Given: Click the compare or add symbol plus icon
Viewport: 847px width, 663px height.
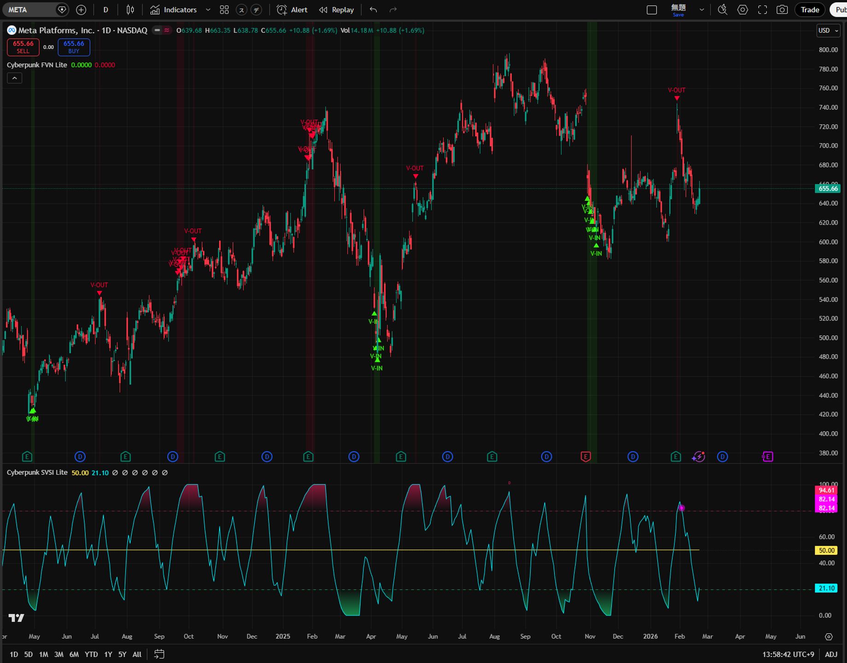Looking at the screenshot, I should click(x=81, y=10).
